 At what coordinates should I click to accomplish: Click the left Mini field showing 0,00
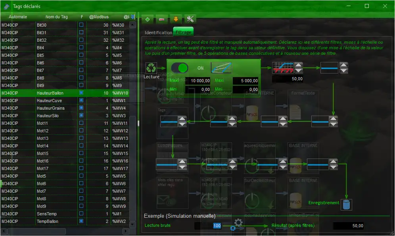pos(198,89)
